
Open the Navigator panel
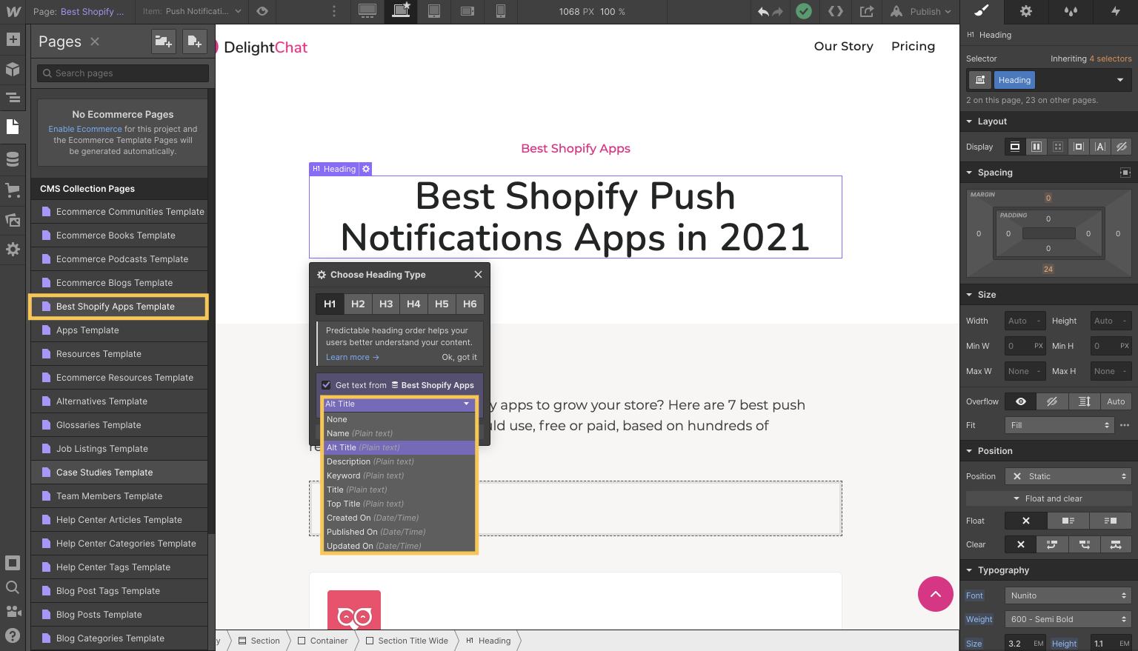[13, 98]
